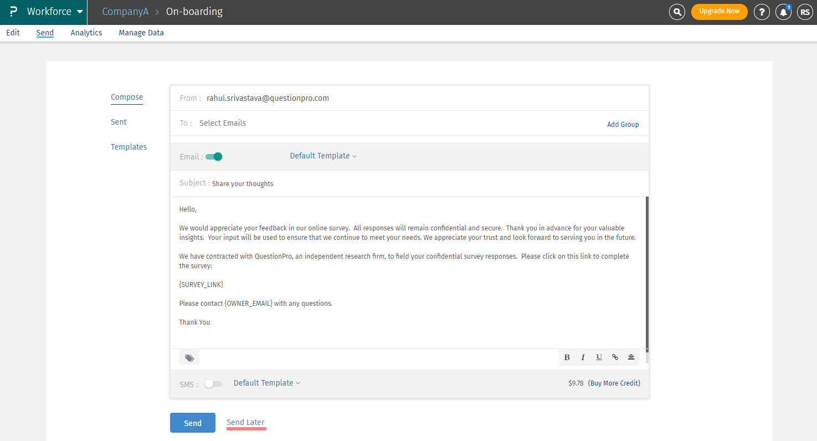The width and height of the screenshot is (817, 441).
Task: Center align text with align icon
Action: pos(631,357)
